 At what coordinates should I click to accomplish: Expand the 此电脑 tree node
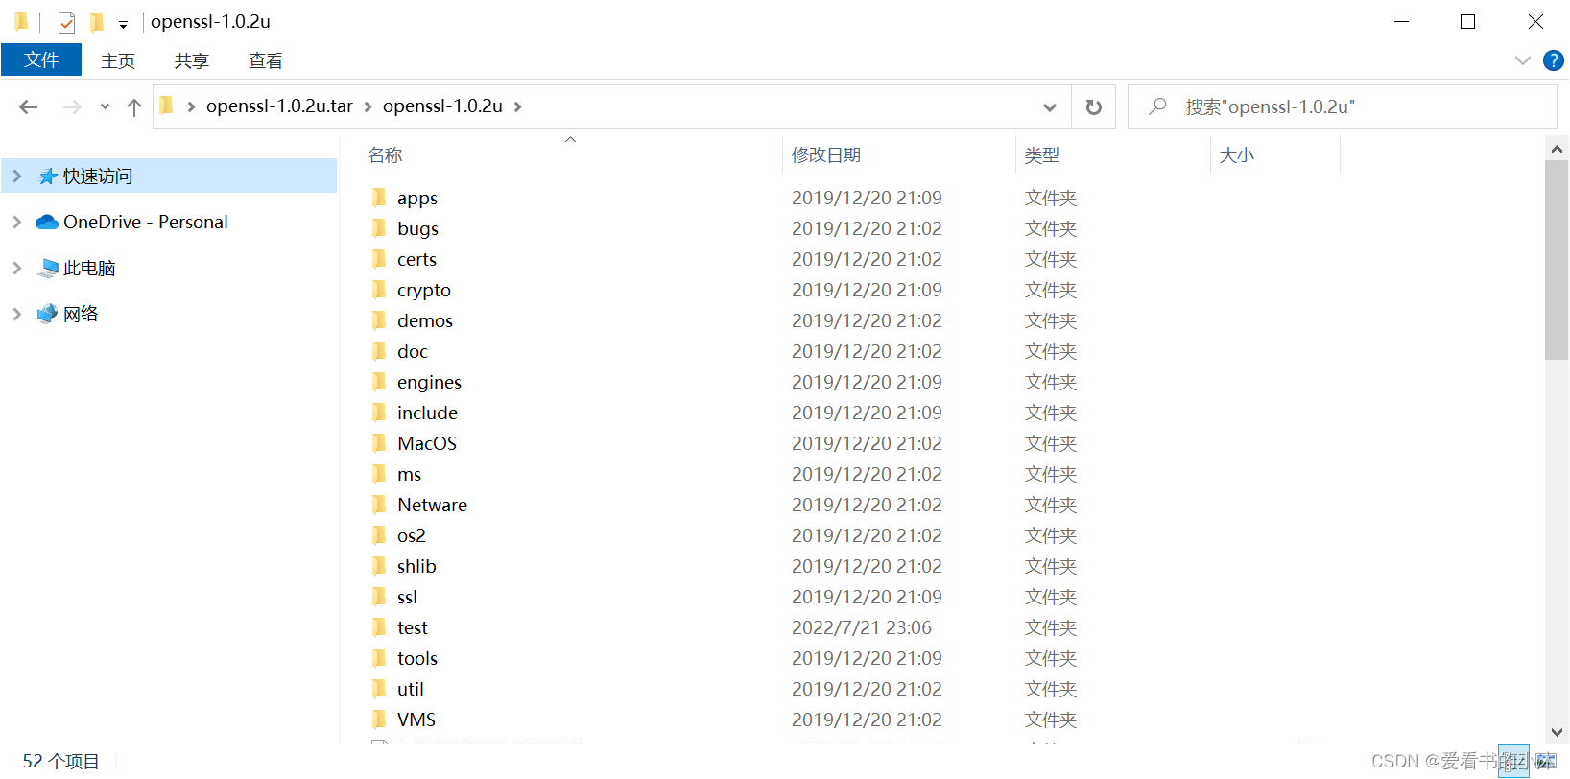click(x=16, y=268)
